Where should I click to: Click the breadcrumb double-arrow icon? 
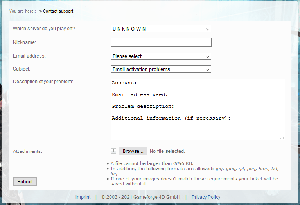(40, 11)
